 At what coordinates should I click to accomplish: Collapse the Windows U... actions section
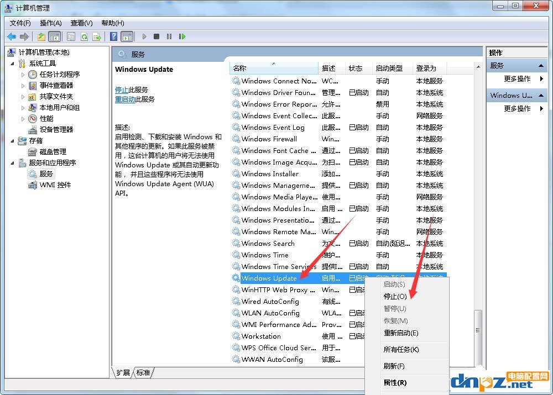[x=541, y=96]
